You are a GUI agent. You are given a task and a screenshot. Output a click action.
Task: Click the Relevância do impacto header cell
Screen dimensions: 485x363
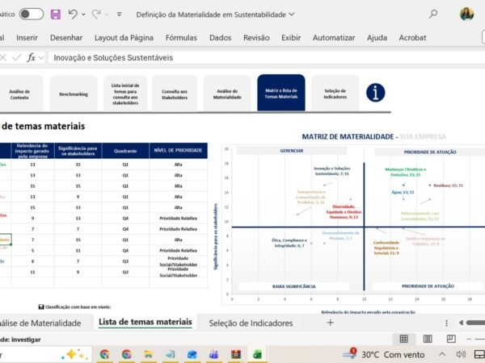click(x=32, y=151)
